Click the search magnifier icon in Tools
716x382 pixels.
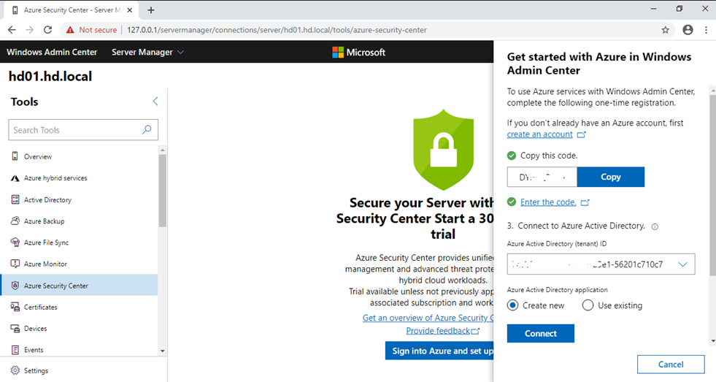pos(147,130)
